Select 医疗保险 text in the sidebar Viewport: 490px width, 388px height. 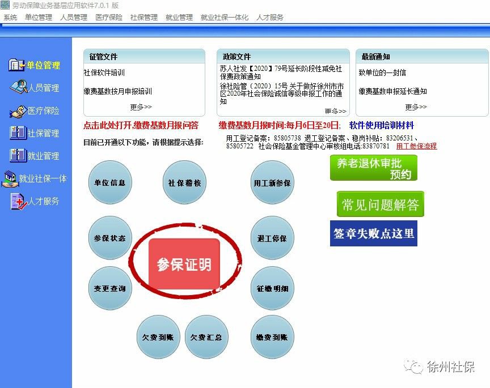(44, 110)
